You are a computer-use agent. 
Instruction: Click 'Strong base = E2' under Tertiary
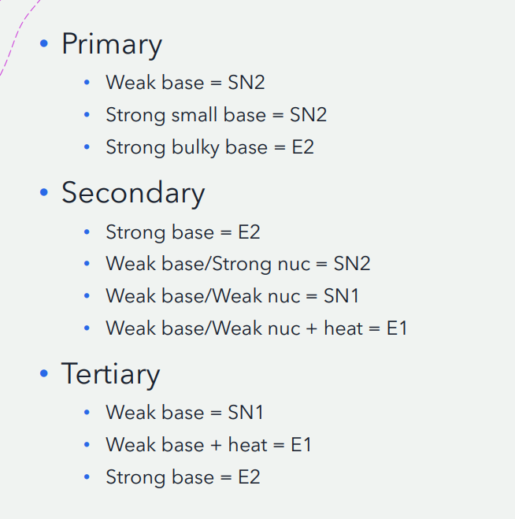coord(183,477)
